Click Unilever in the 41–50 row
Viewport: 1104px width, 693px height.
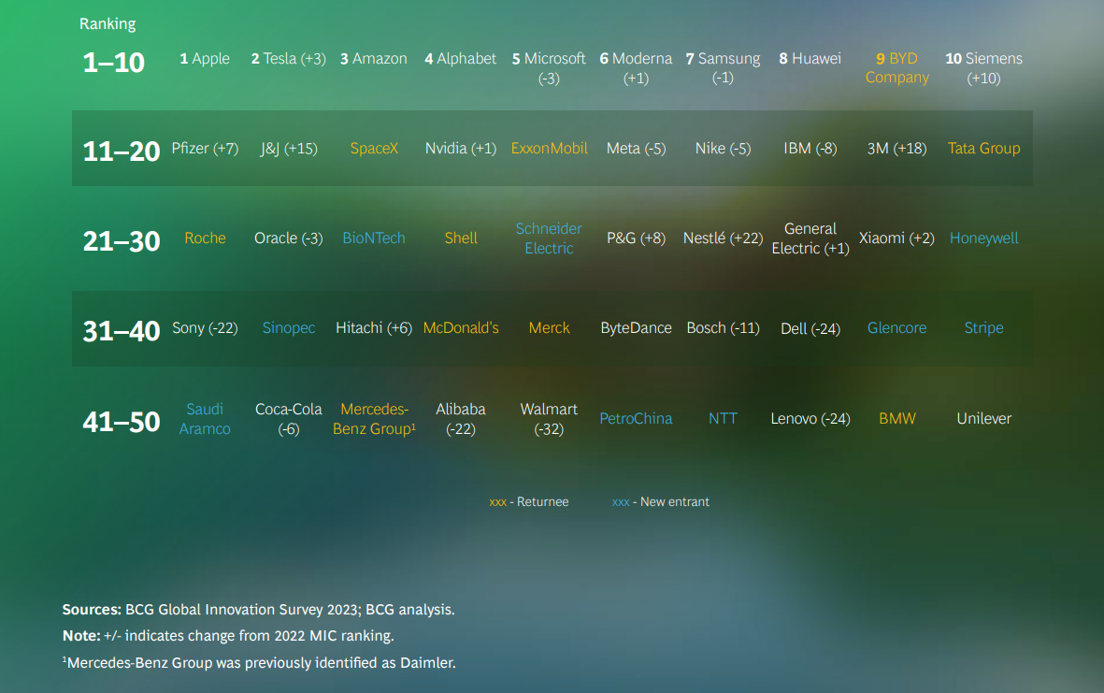tap(983, 419)
